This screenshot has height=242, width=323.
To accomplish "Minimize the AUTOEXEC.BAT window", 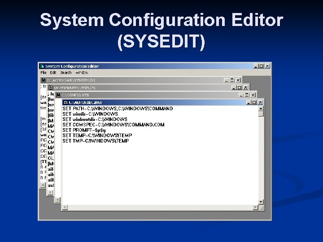I will 249,103.
